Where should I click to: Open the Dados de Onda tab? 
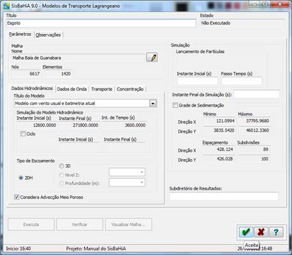(x=72, y=89)
